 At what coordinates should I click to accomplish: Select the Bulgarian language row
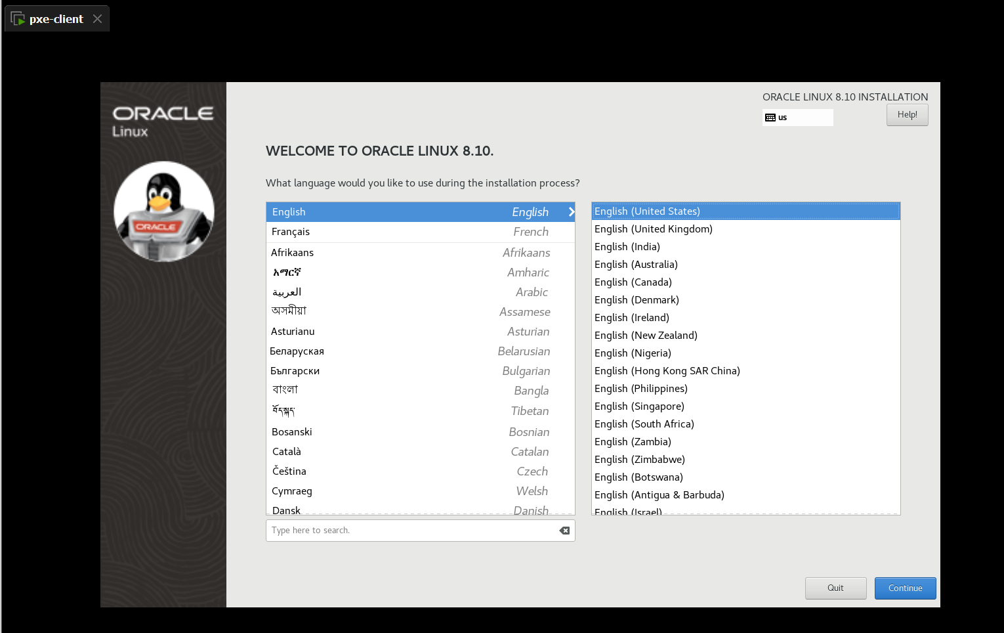[421, 371]
